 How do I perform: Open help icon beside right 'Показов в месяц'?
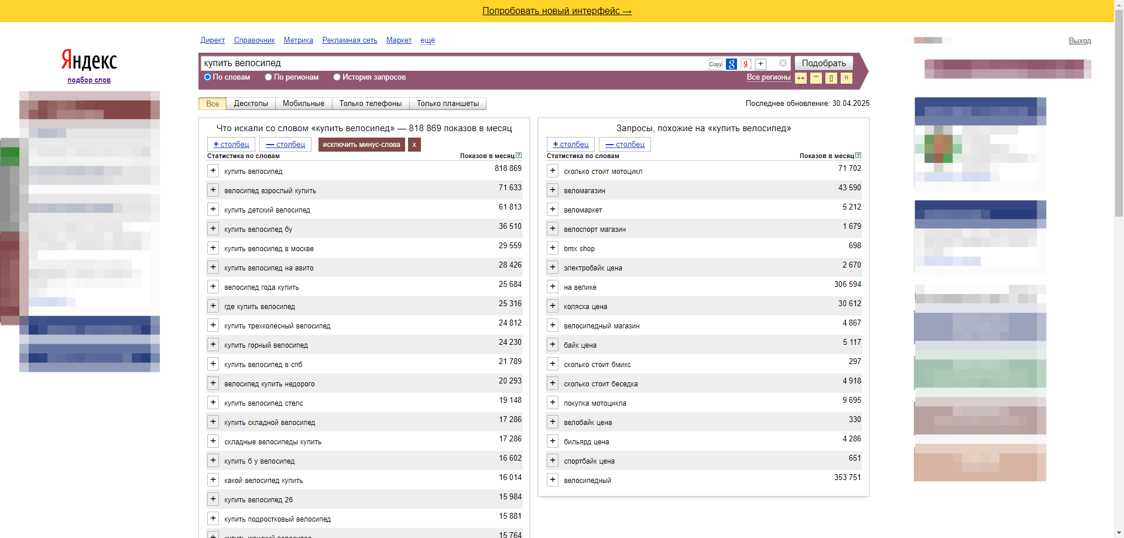[858, 156]
